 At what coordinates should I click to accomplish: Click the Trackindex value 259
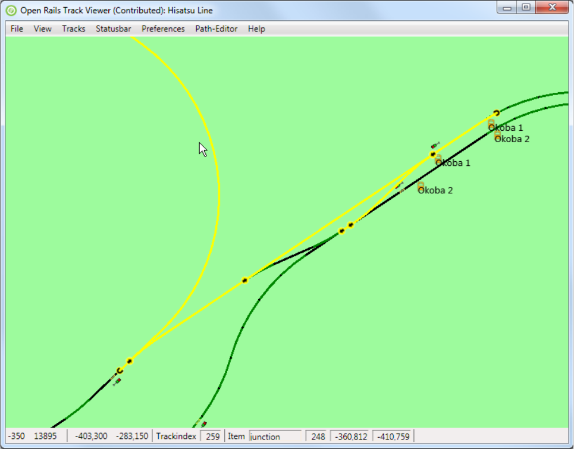[x=212, y=437]
